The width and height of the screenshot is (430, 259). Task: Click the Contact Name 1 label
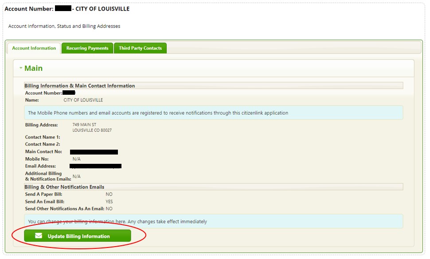pos(43,137)
